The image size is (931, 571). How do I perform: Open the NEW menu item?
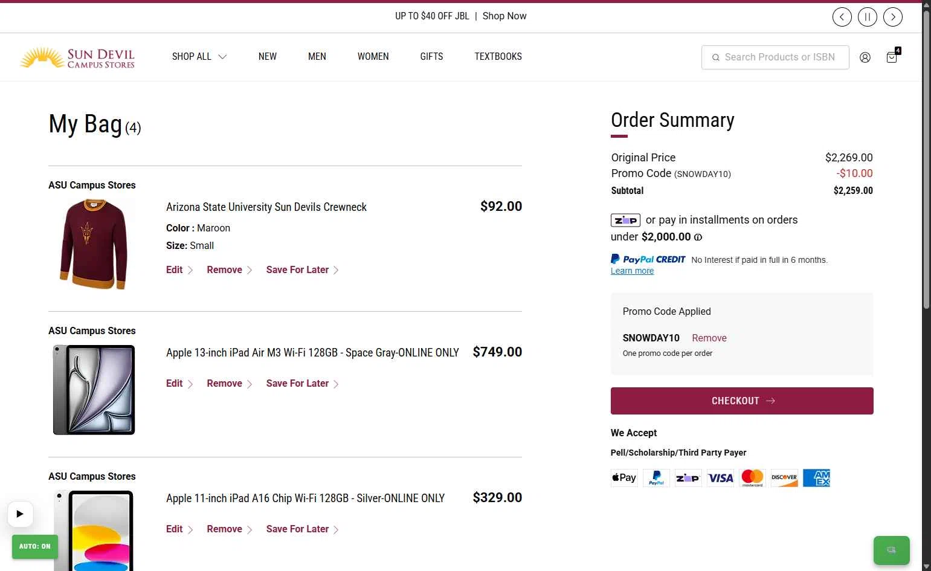[268, 57]
